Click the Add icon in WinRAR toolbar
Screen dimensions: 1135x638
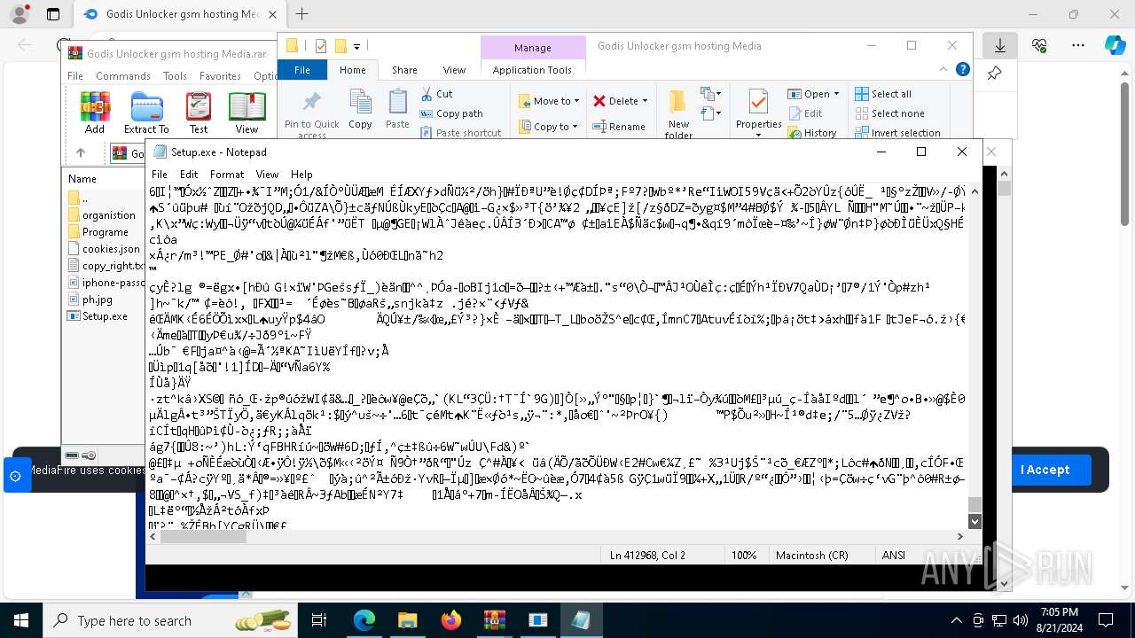pyautogui.click(x=95, y=112)
